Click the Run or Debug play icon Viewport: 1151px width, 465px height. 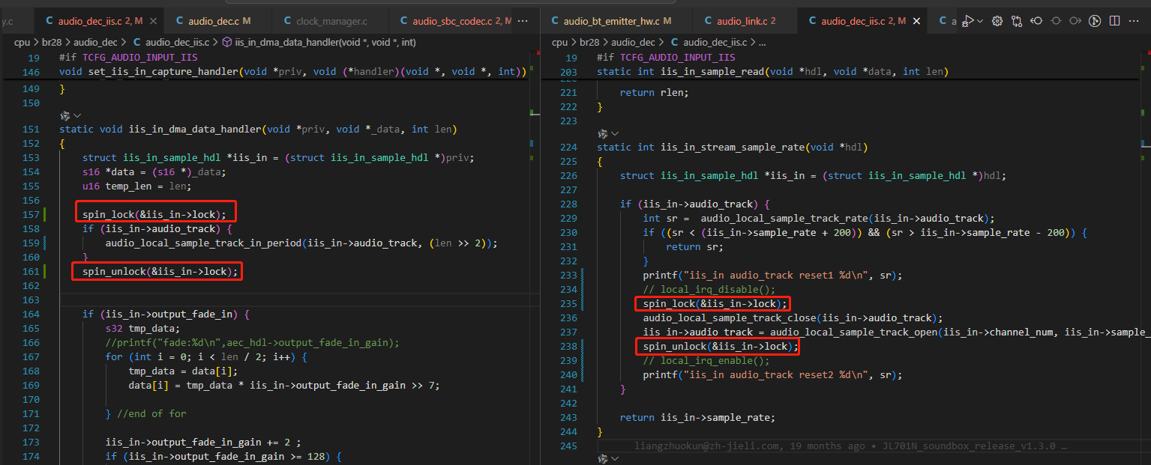pyautogui.click(x=969, y=21)
